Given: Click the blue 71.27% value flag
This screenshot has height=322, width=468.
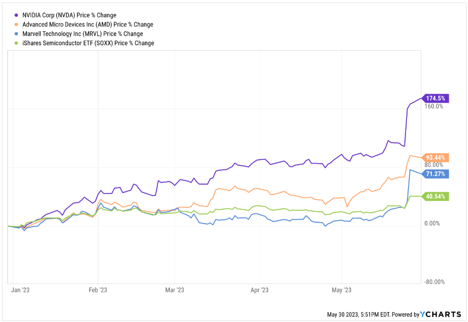Looking at the screenshot, I should [436, 174].
